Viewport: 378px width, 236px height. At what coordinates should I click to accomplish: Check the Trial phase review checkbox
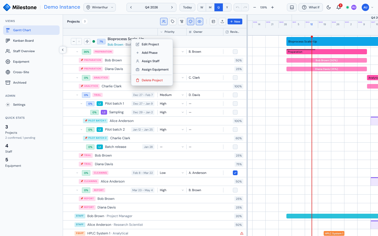coord(235,95)
